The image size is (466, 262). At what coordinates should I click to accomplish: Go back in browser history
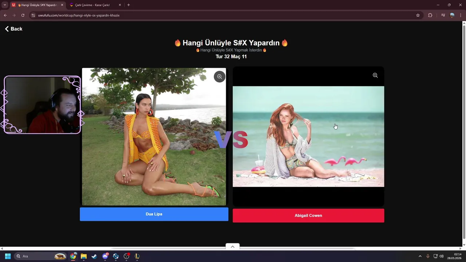point(5,15)
